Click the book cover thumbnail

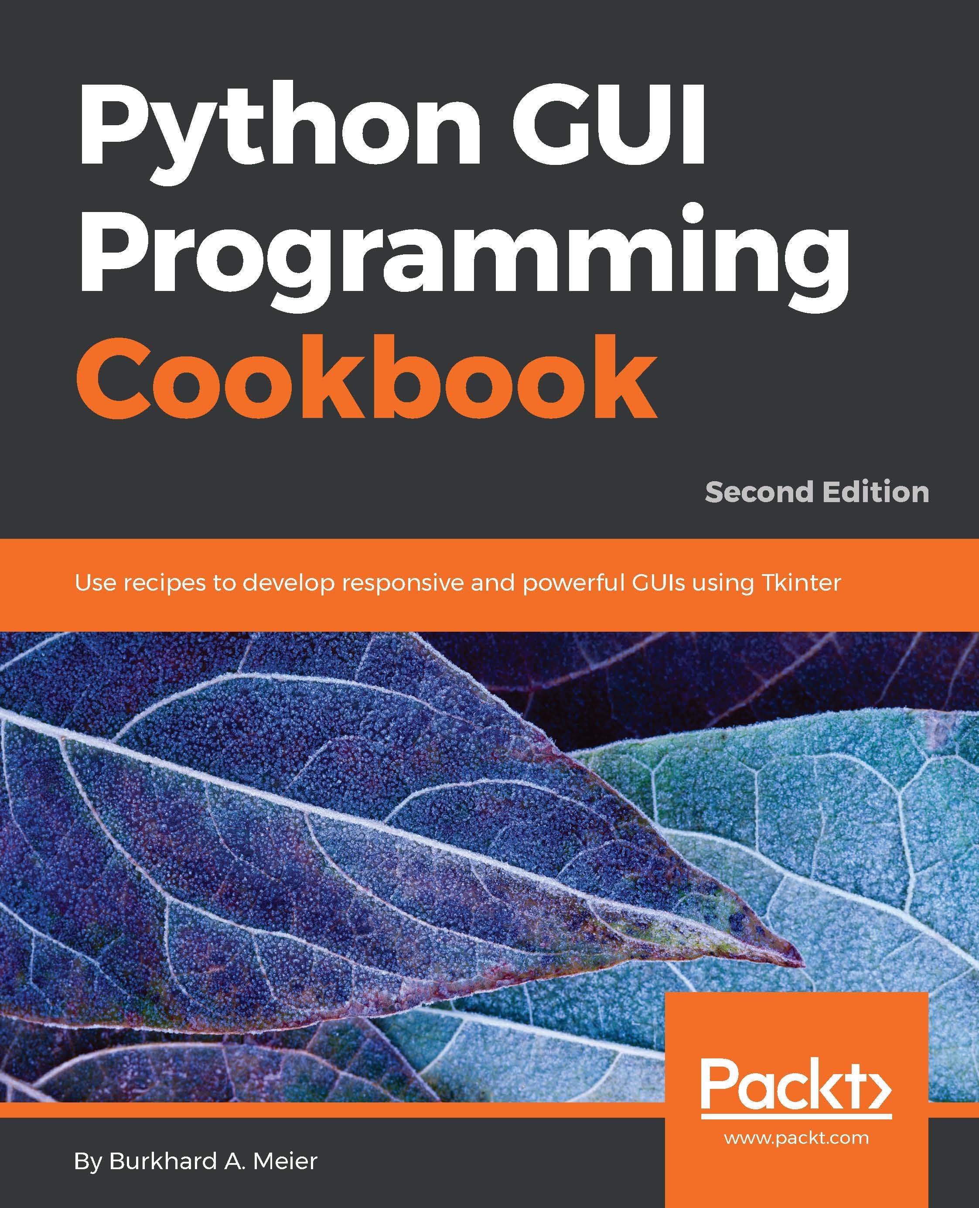click(489, 603)
